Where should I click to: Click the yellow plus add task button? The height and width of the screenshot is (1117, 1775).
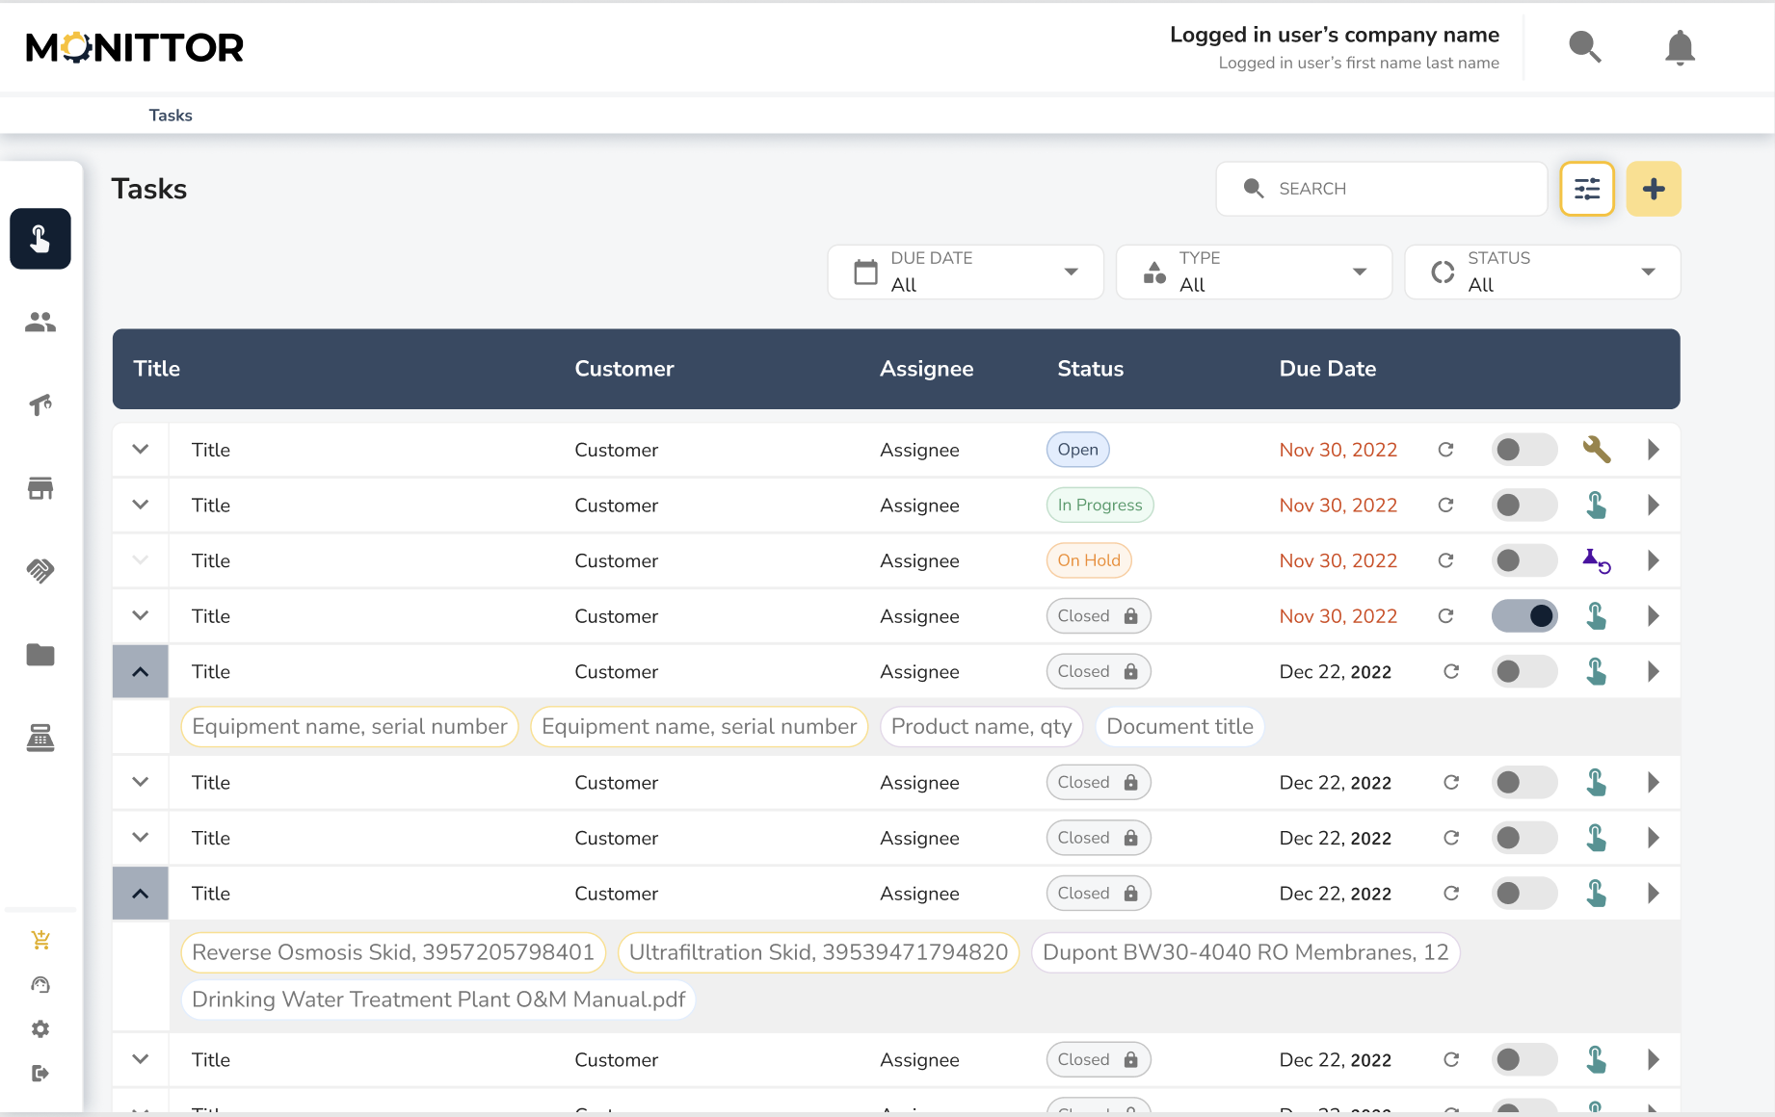[1654, 189]
